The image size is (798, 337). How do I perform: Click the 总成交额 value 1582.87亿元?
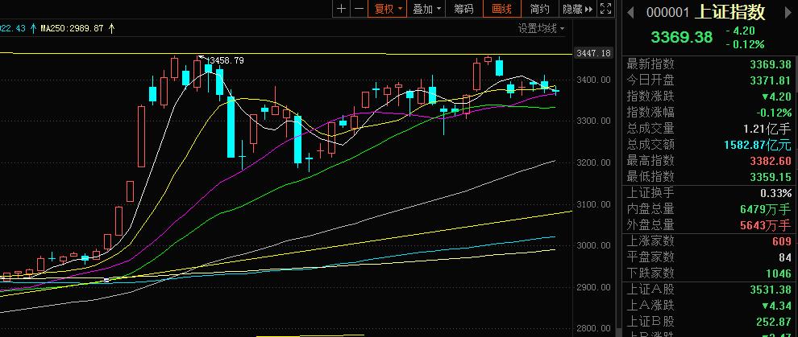[757, 145]
